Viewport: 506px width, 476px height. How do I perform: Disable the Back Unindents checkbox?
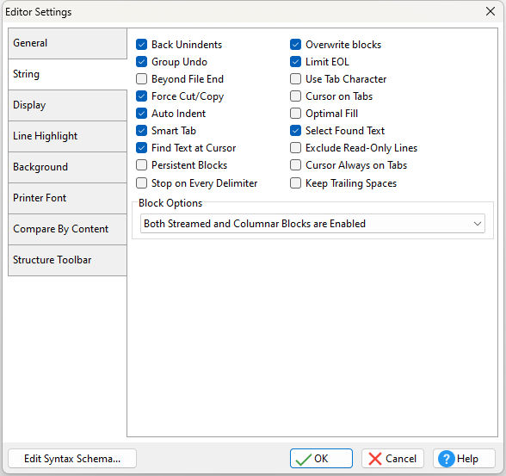click(142, 45)
